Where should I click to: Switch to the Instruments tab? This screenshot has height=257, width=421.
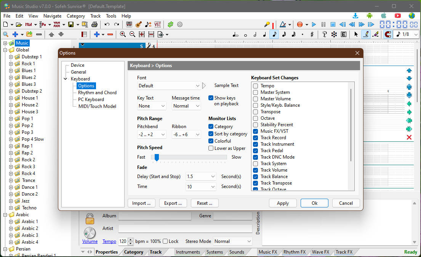tap(188, 252)
